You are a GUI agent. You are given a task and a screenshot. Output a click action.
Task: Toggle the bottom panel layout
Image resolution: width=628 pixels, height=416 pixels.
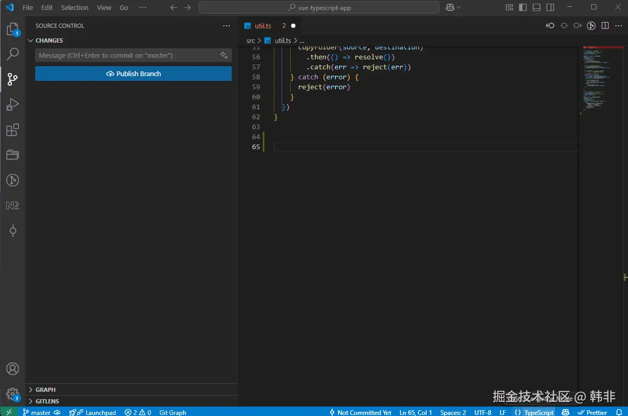pos(536,7)
